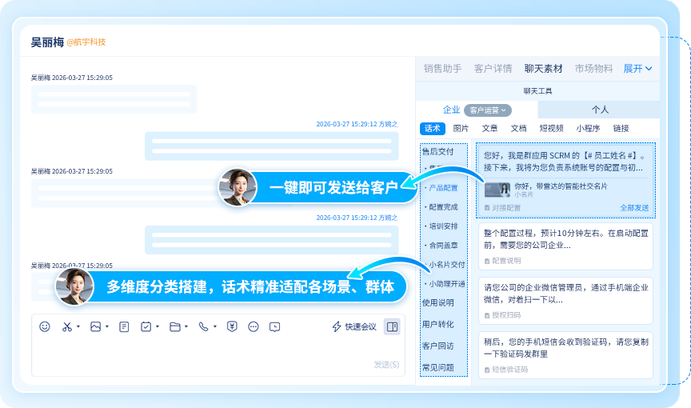Open the 客户运营 dropdown

point(488,110)
